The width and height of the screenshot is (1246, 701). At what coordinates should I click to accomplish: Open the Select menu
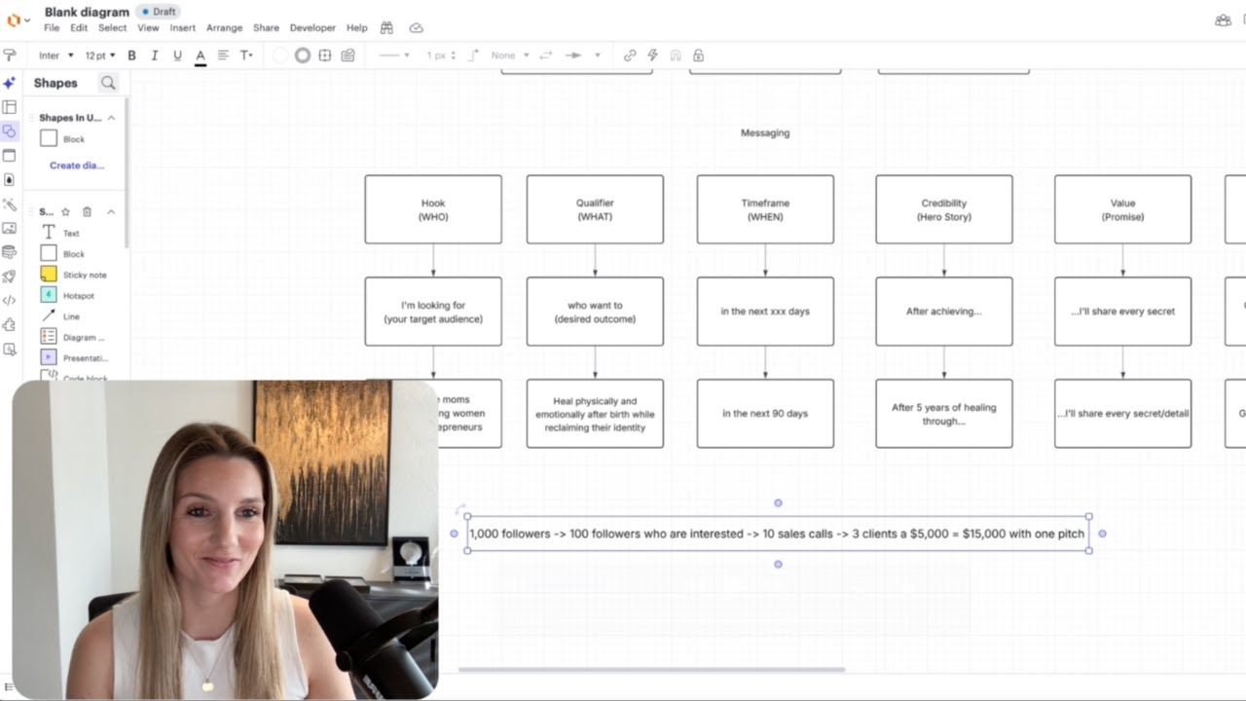[x=112, y=28]
